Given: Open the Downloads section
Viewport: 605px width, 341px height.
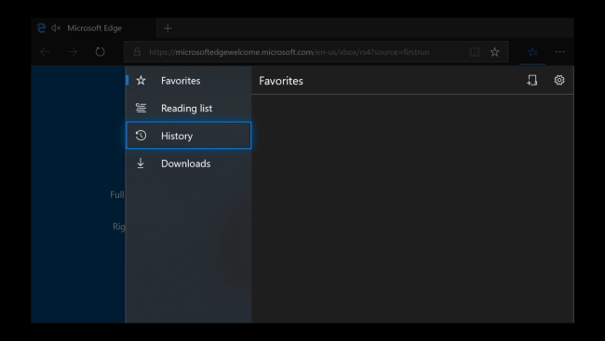Looking at the screenshot, I should pos(188,164).
